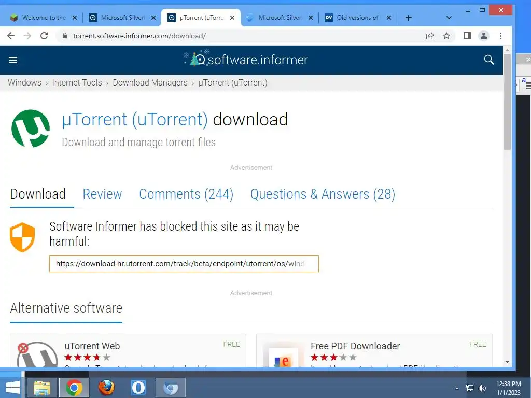Screen dimensions: 531x398
Task: Click the share page icon in address bar
Action: coord(430,36)
